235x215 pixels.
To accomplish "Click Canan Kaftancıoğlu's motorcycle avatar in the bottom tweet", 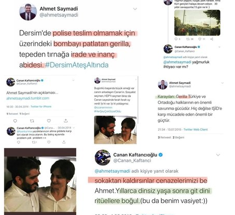I will [103, 157].
